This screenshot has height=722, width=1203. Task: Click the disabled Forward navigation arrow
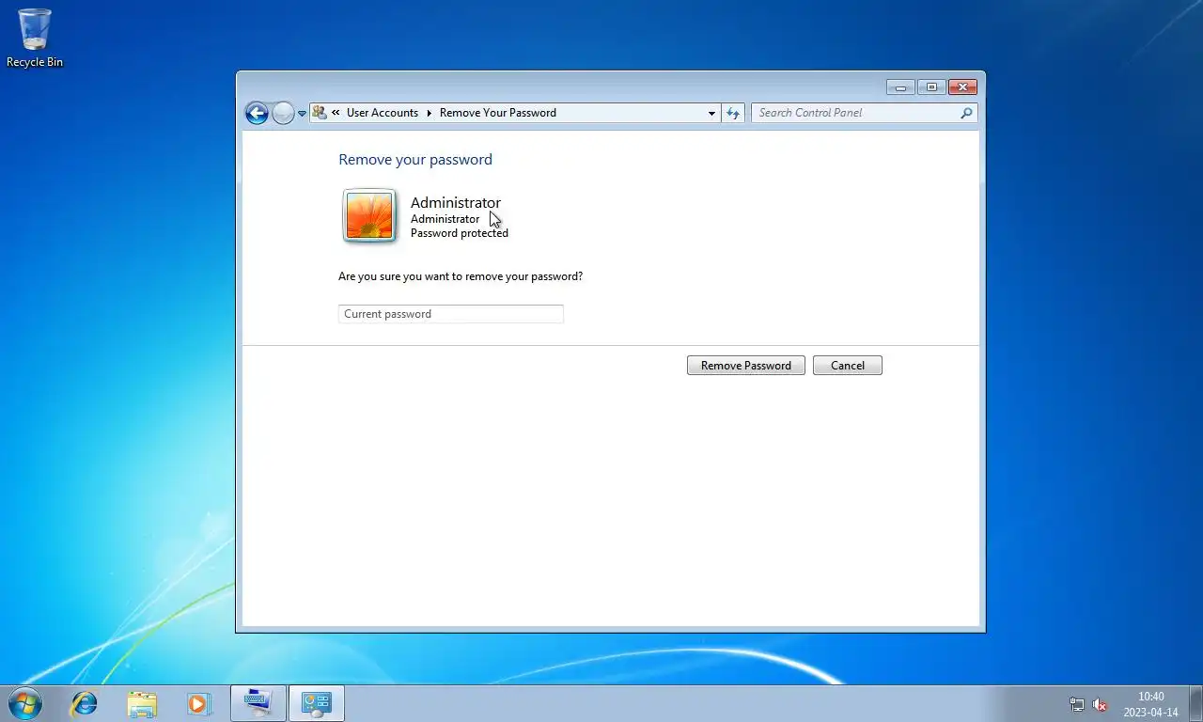(x=283, y=113)
